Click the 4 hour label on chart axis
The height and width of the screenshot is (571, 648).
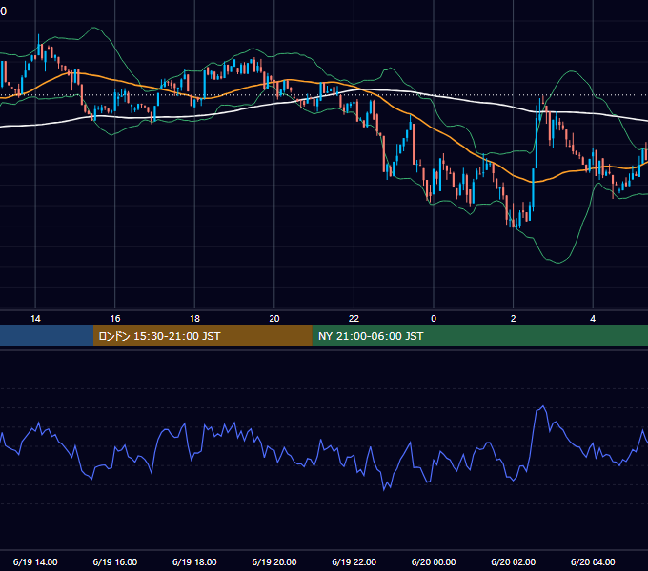pos(593,319)
